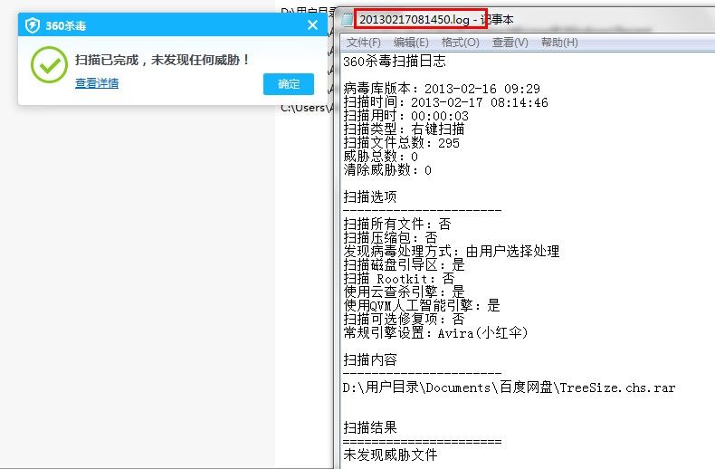Click the 扫描磁盘引导区：是 line

point(404,264)
